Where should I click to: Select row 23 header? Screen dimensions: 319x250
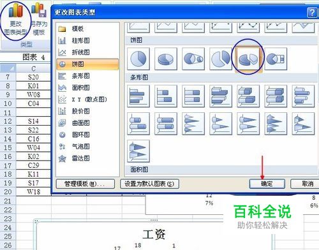pos(8,219)
